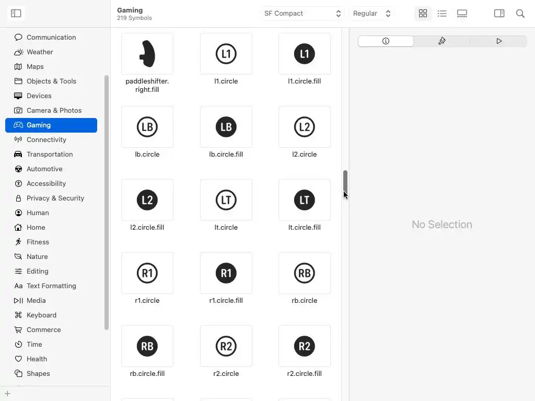The image size is (535, 401).
Task: Select the lt.circle symbol
Action: (226, 200)
